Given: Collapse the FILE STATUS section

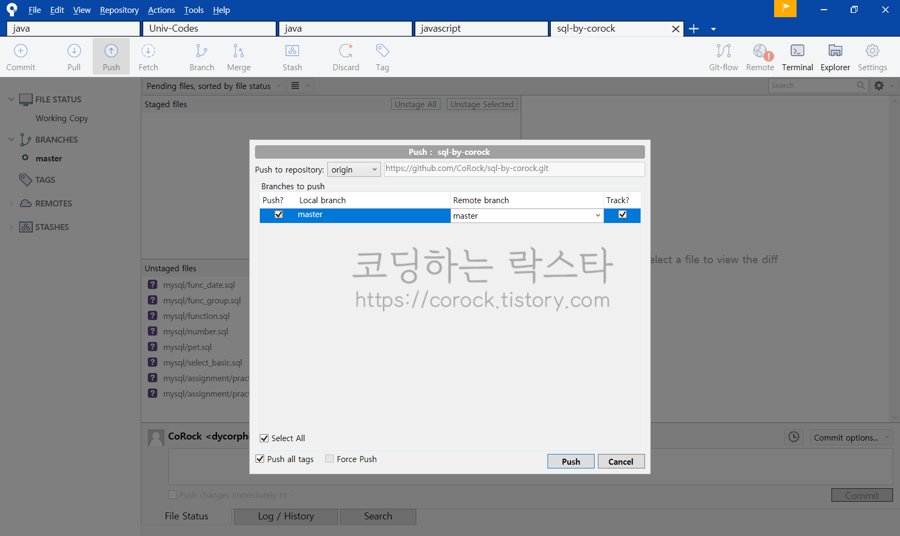Looking at the screenshot, I should coord(11,99).
